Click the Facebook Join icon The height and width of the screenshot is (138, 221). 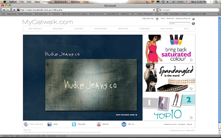pos(49,124)
